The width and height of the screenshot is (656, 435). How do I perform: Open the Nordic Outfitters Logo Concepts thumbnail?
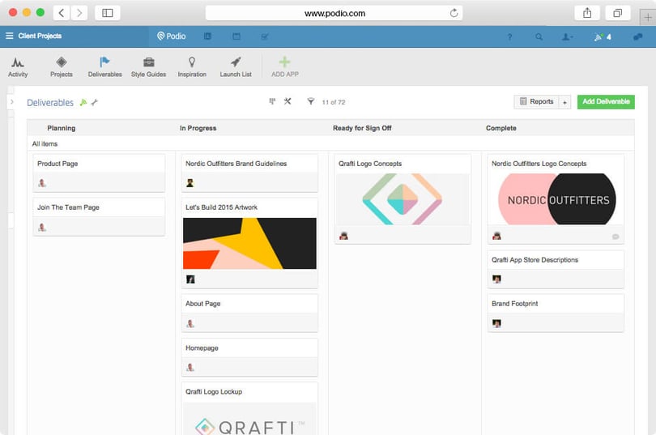point(556,199)
